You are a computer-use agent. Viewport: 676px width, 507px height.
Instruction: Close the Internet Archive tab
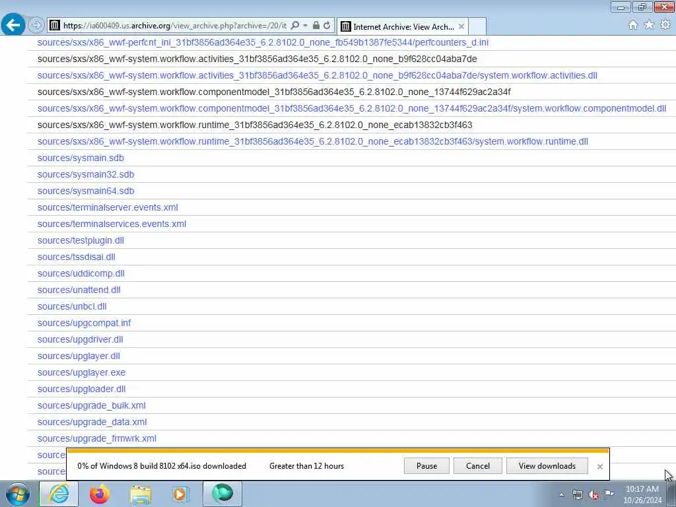[x=461, y=26]
